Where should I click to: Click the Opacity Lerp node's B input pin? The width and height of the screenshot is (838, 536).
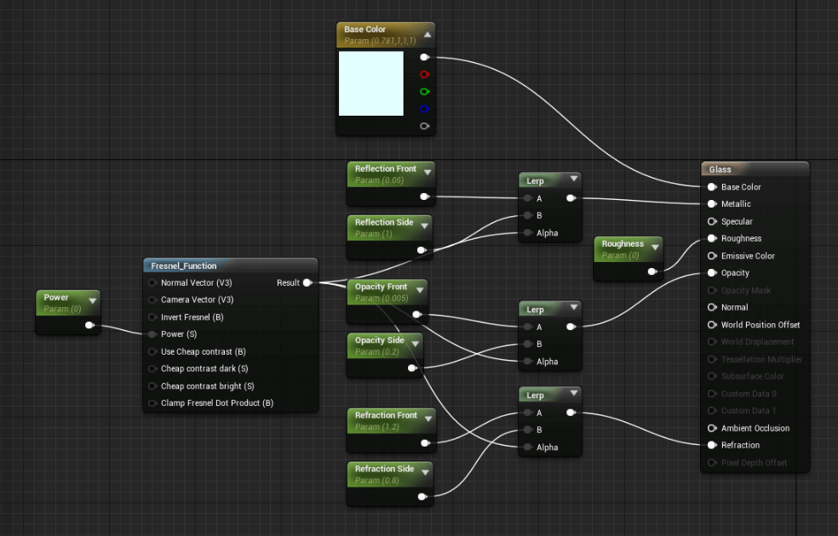pyautogui.click(x=528, y=345)
